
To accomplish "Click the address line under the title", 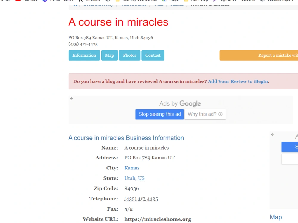I will point(111,38).
